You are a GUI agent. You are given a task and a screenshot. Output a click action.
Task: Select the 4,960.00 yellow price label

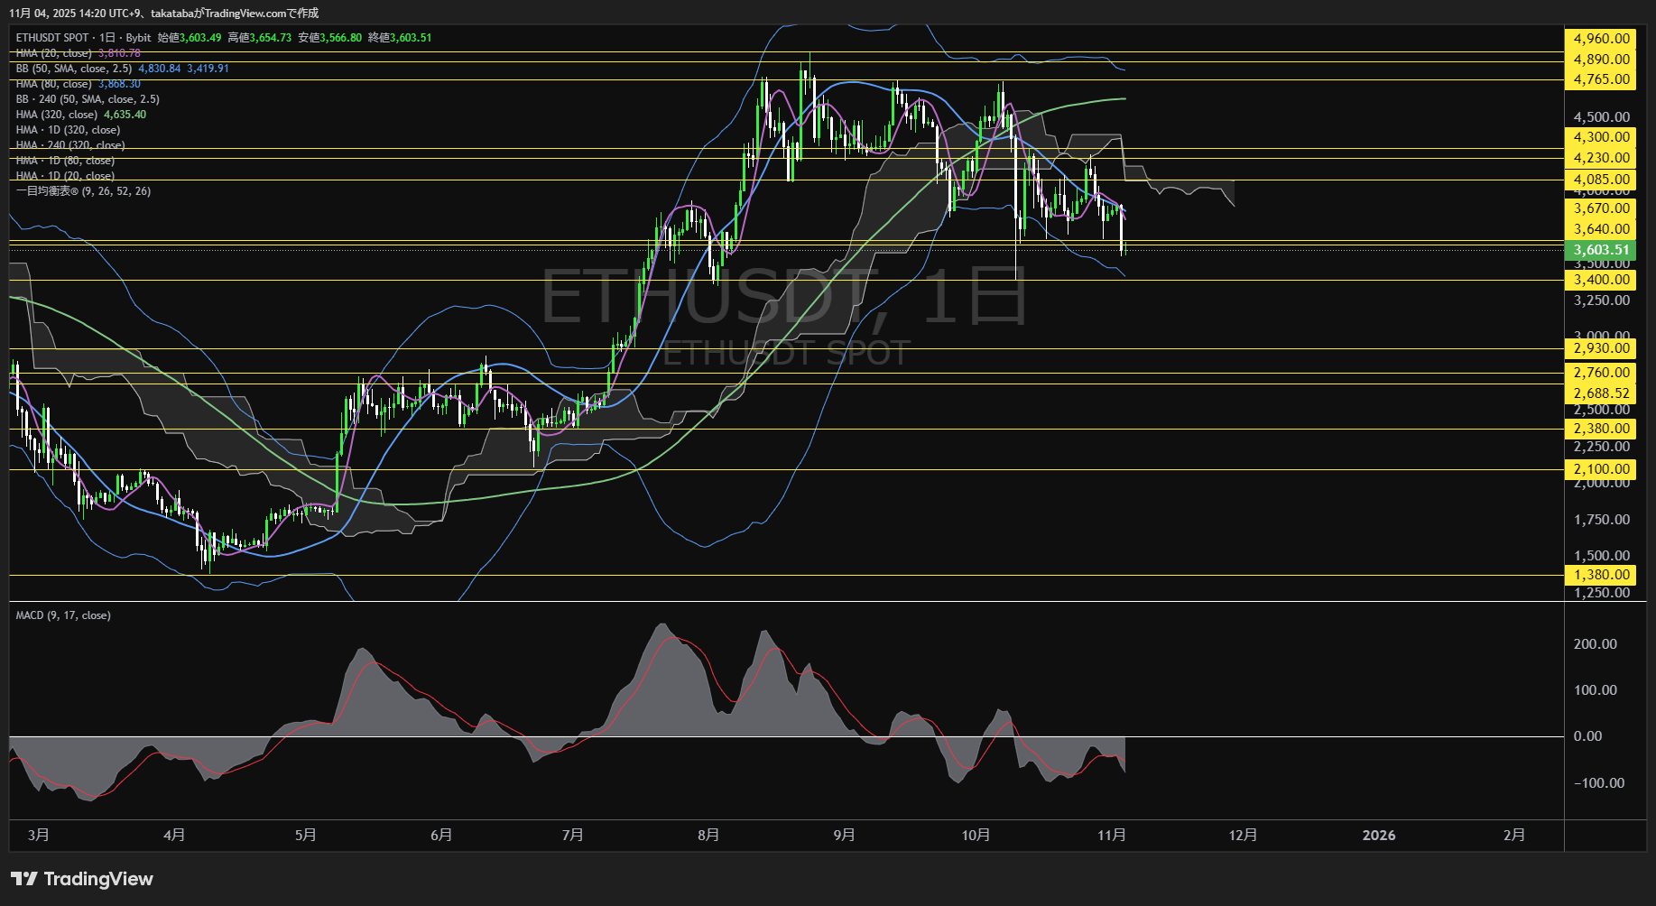pyautogui.click(x=1601, y=39)
